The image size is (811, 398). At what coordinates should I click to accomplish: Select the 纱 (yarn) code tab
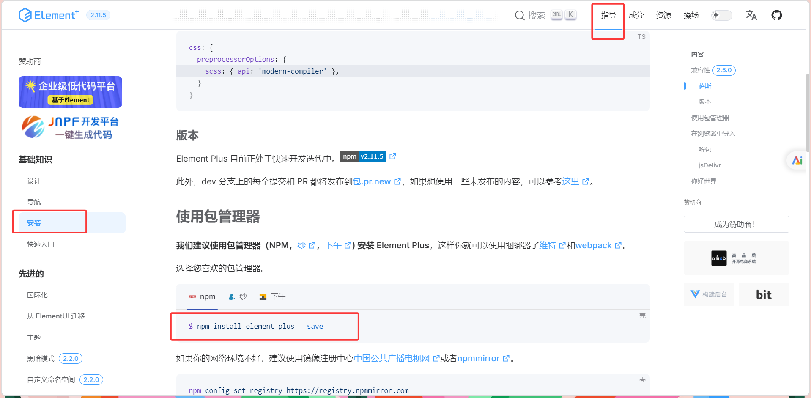(x=237, y=296)
